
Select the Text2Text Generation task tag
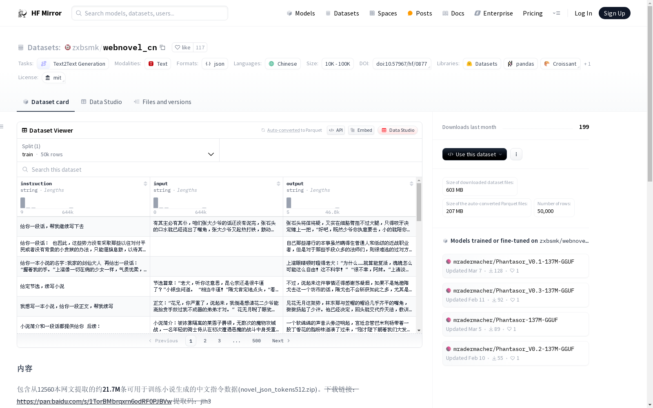73,64
